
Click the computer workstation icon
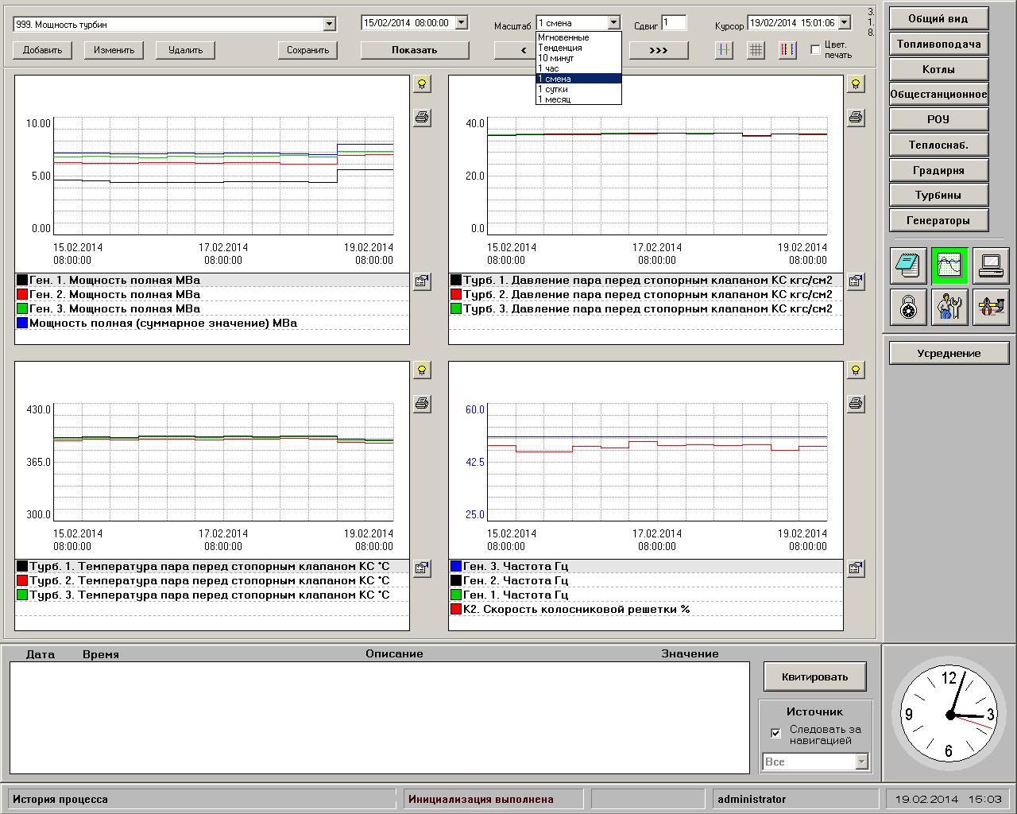(x=990, y=266)
